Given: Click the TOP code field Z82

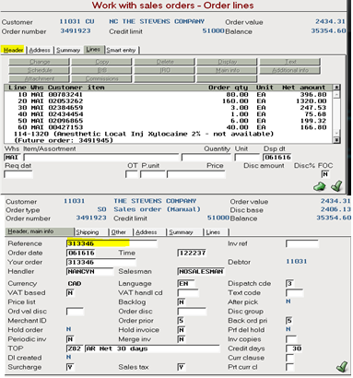Looking at the screenshot, I should [x=75, y=348].
